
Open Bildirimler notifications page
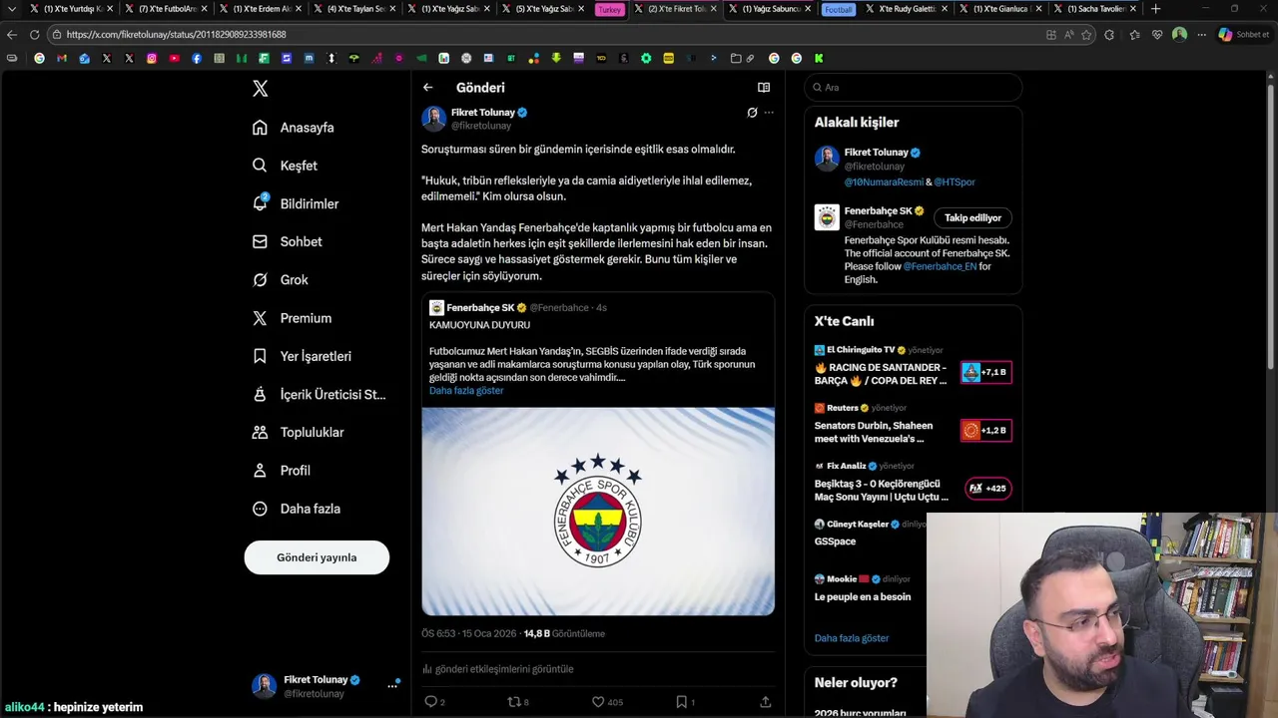coord(296,203)
